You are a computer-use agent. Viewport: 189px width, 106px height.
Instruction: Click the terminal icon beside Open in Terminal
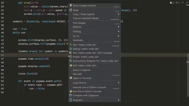click(x=71, y=78)
